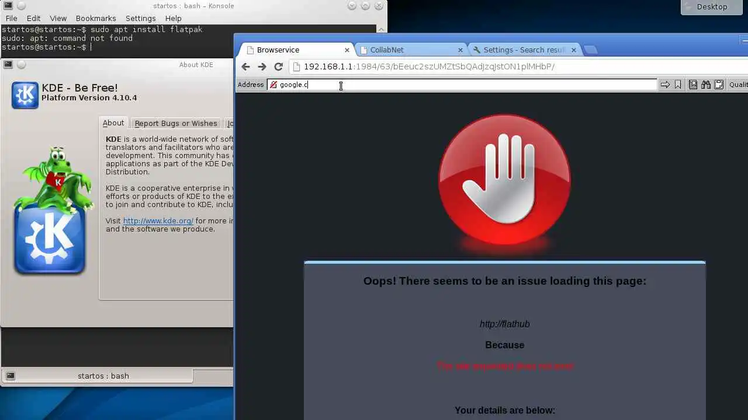Go back in the Chrome browser
The width and height of the screenshot is (748, 420).
[245, 66]
